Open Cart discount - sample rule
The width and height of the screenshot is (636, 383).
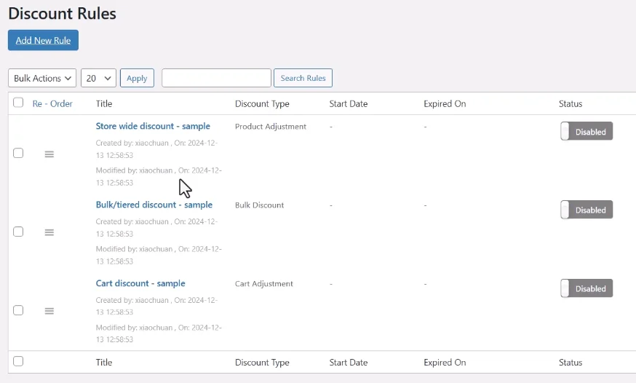(x=140, y=283)
